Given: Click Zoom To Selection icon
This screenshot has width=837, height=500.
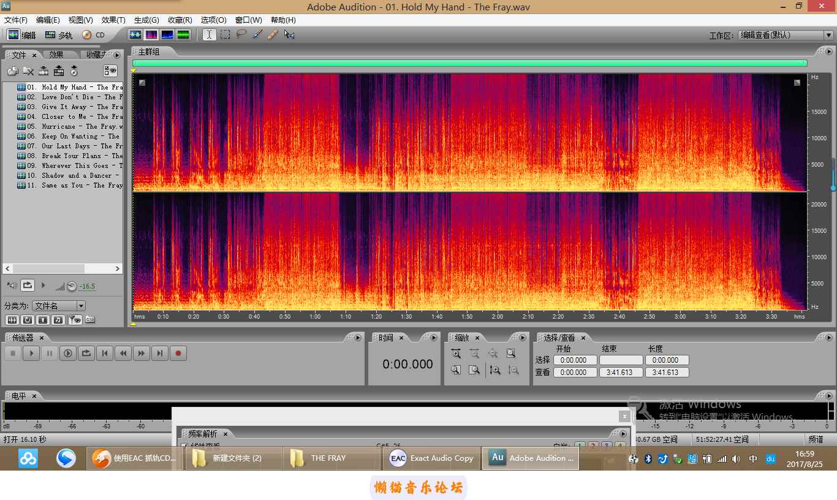Looking at the screenshot, I should coord(511,353).
